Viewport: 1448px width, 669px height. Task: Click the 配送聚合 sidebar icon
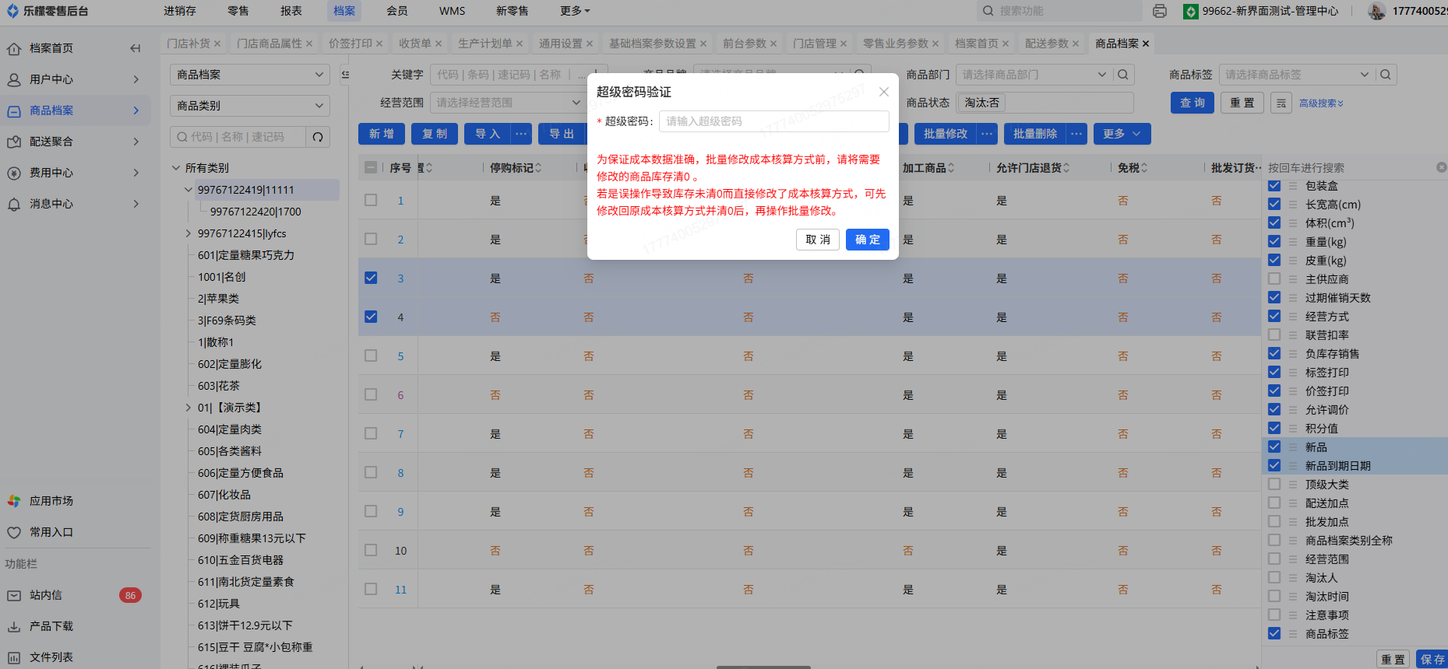point(14,142)
